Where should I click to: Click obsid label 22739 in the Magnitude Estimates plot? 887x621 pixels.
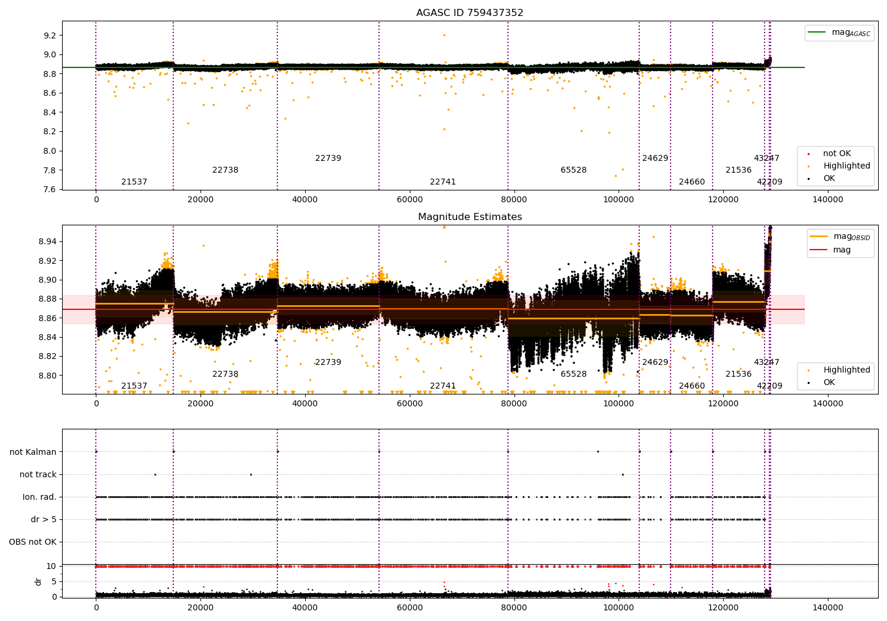click(328, 362)
